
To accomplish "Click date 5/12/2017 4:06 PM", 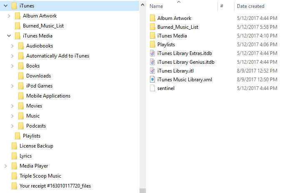I will (x=257, y=45).
